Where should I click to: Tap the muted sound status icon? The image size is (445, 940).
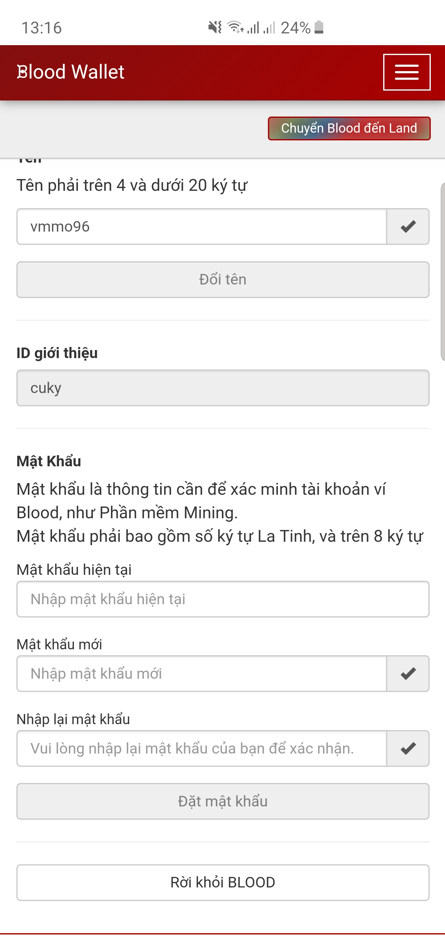pos(215,28)
